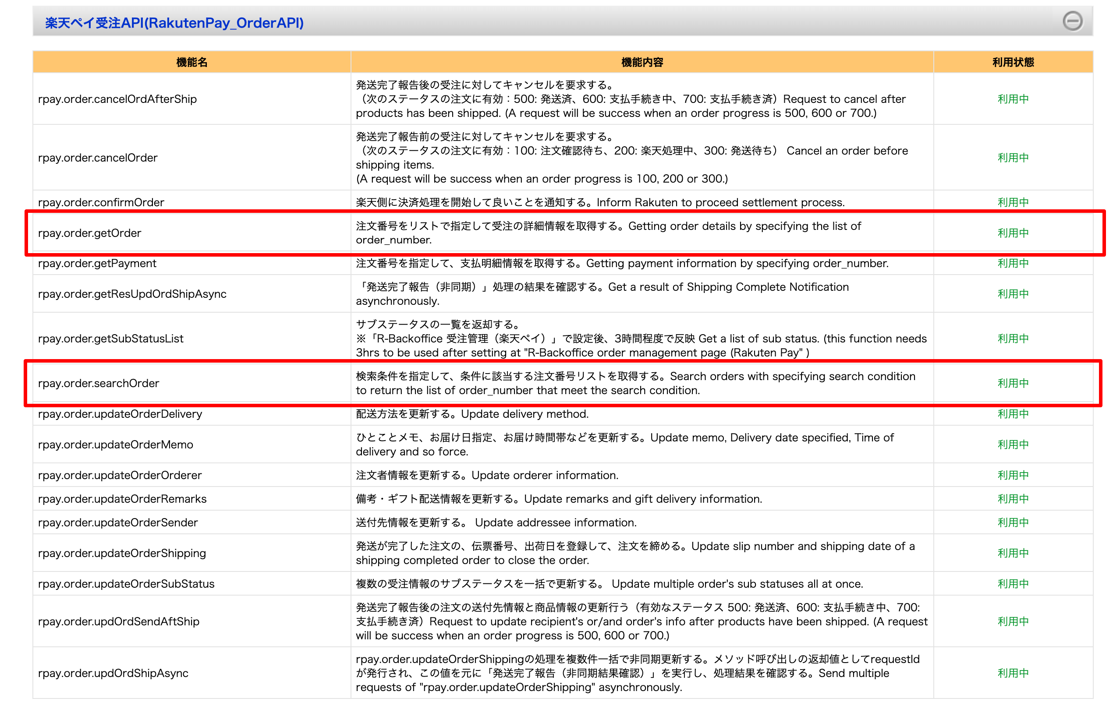
Task: Select rpay.order.updateOrderDelivery function name
Action: 120,414
